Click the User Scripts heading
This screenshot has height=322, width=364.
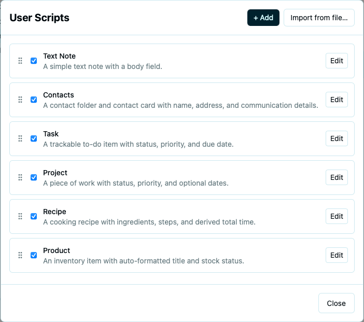click(39, 18)
